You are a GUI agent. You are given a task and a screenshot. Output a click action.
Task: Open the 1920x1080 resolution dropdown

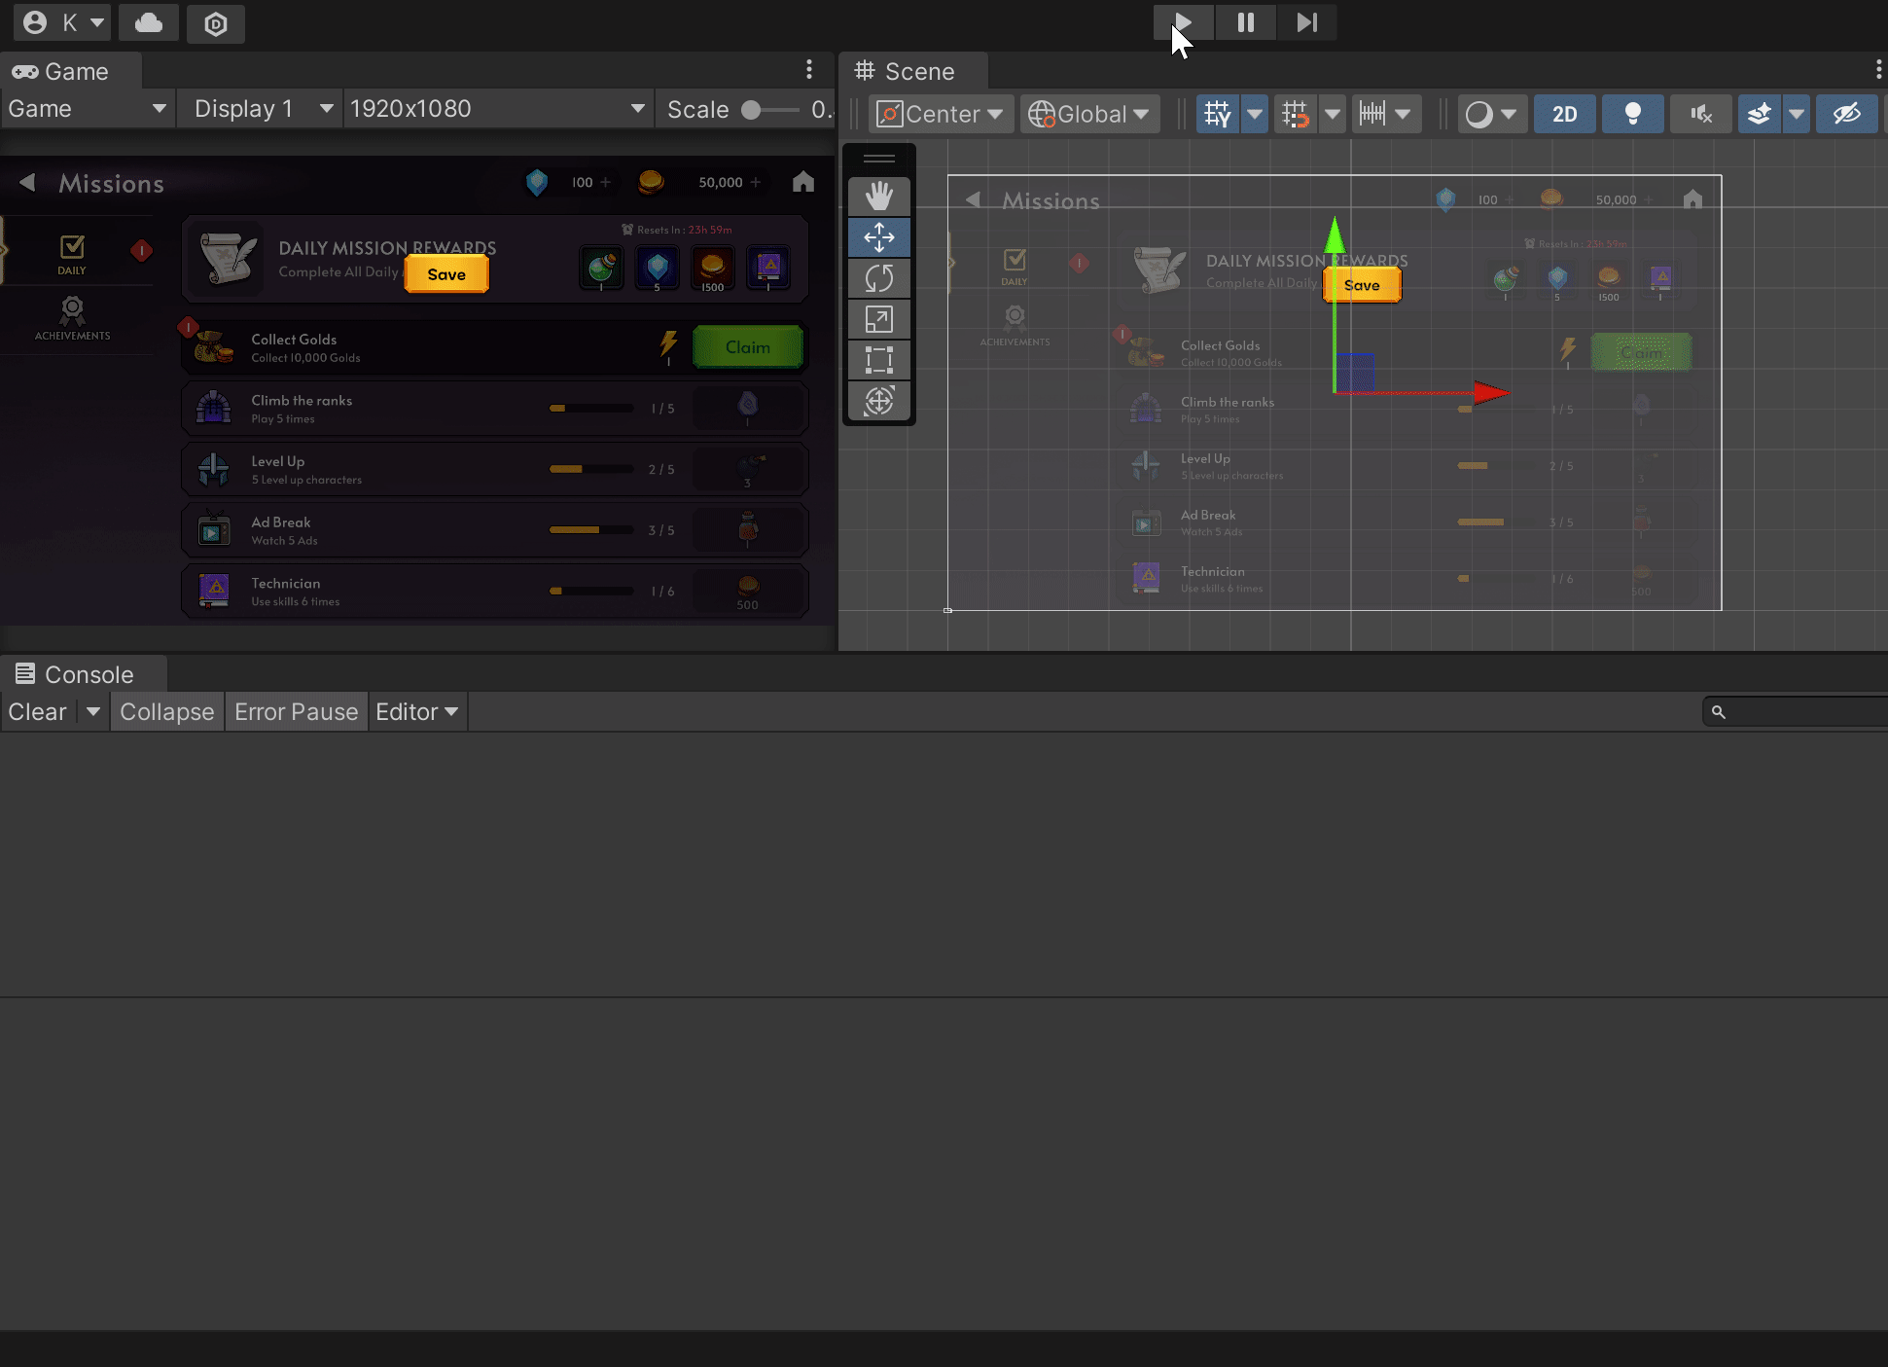tap(497, 109)
